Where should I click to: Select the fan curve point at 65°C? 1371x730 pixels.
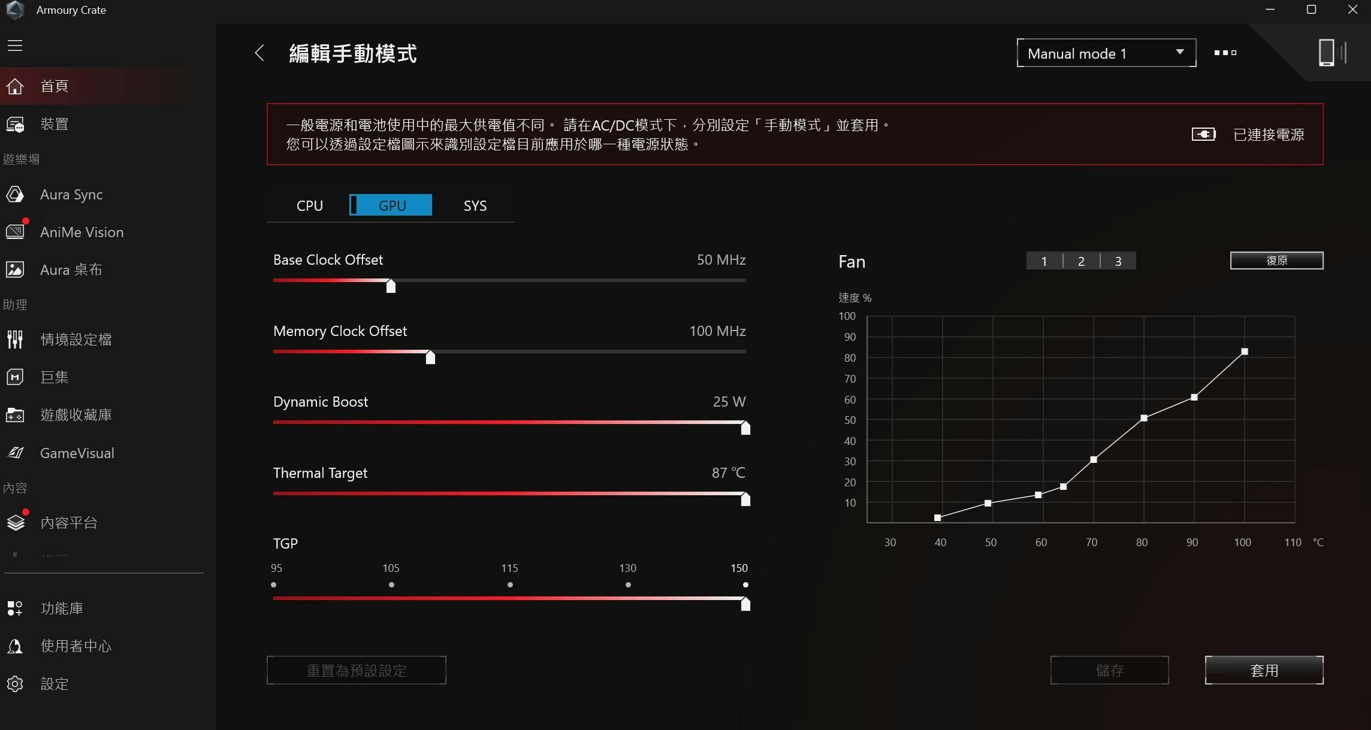point(1064,487)
